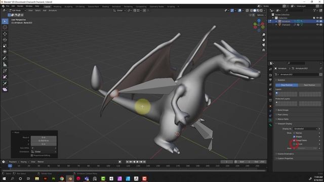This screenshot has width=324, height=182.
Task: Toggle the Shapes checkbox
Action: (294, 136)
